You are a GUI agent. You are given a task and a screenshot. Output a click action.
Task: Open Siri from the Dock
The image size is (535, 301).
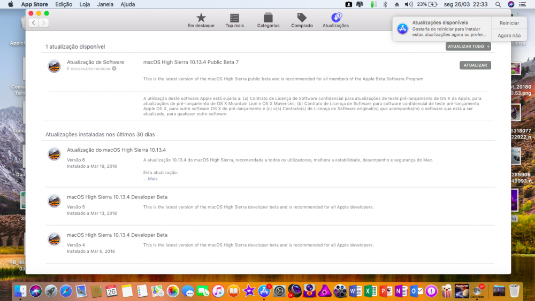(35, 291)
